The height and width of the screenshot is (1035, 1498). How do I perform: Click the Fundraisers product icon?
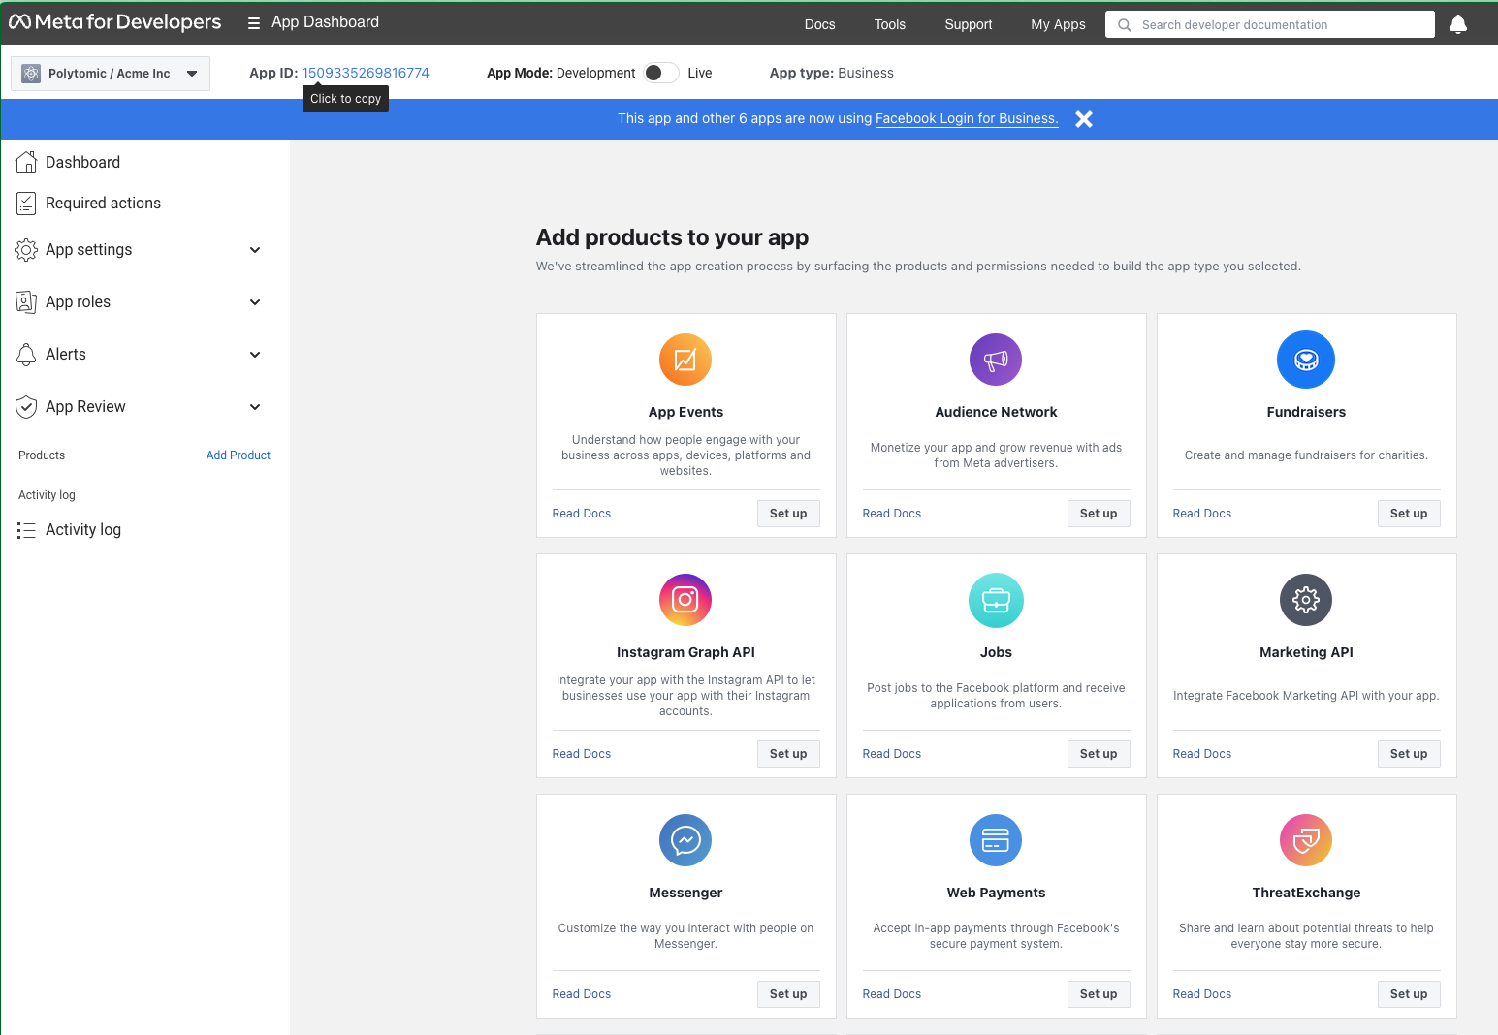pos(1306,360)
